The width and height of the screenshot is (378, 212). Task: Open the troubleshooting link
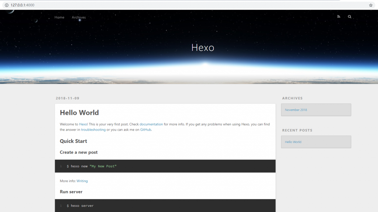pos(93,130)
